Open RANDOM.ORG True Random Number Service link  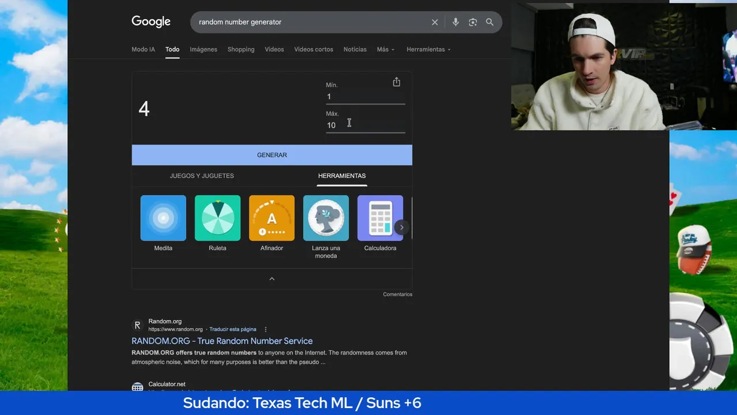[x=222, y=341]
